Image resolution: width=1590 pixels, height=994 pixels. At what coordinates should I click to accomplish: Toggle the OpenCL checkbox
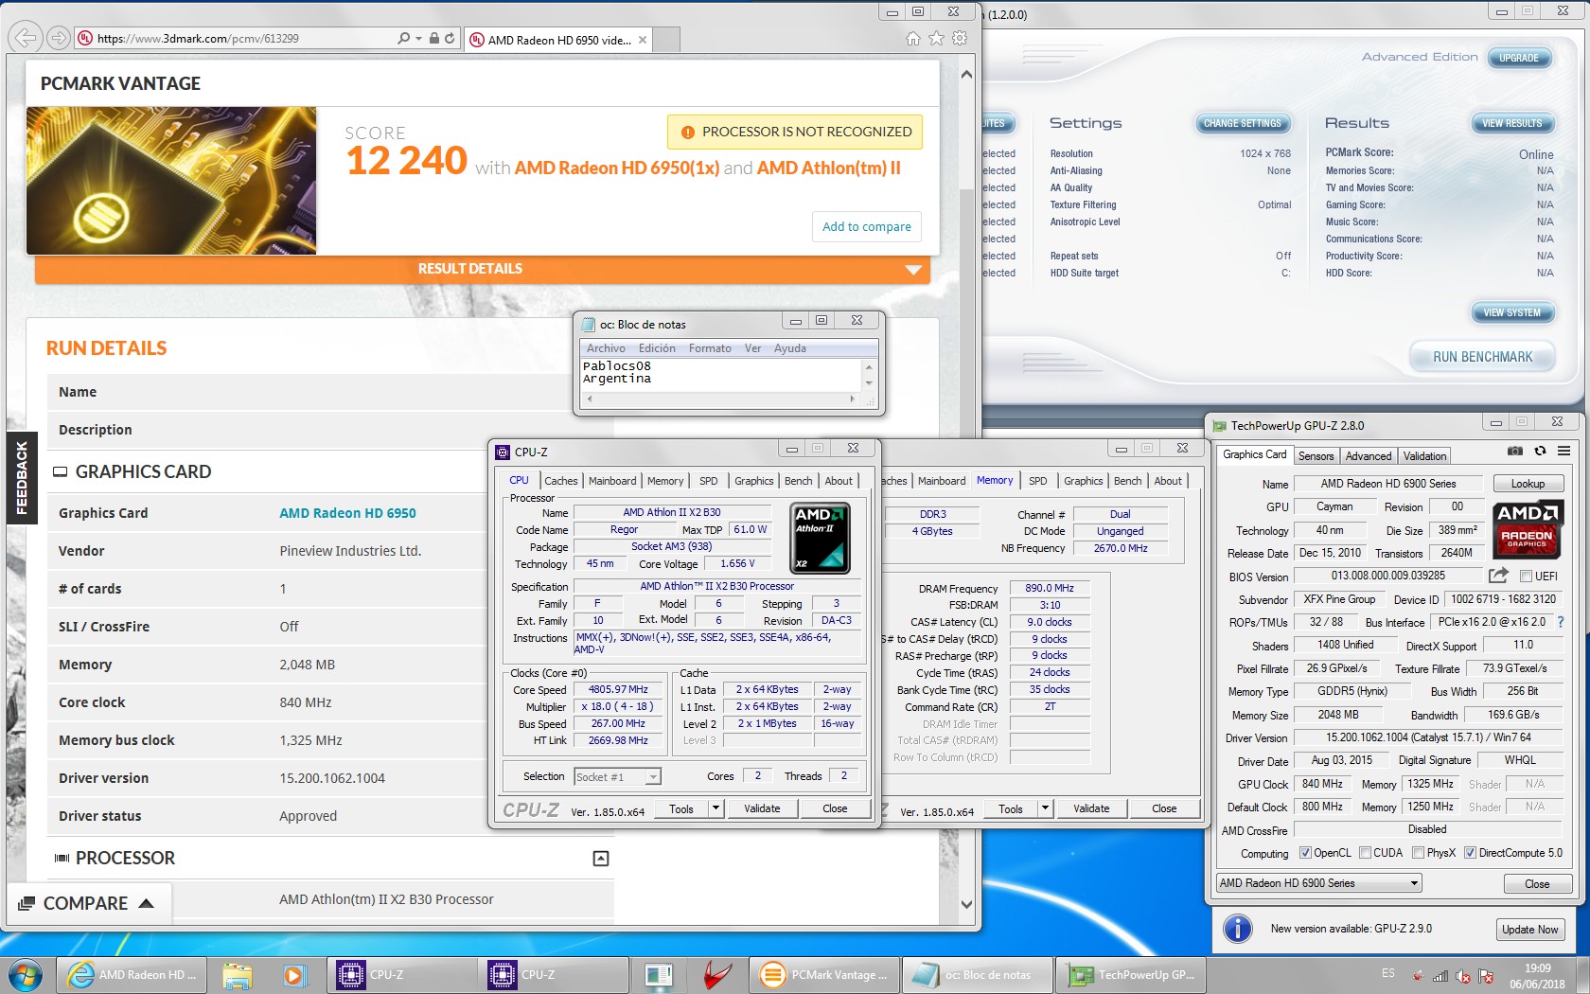tap(1305, 853)
